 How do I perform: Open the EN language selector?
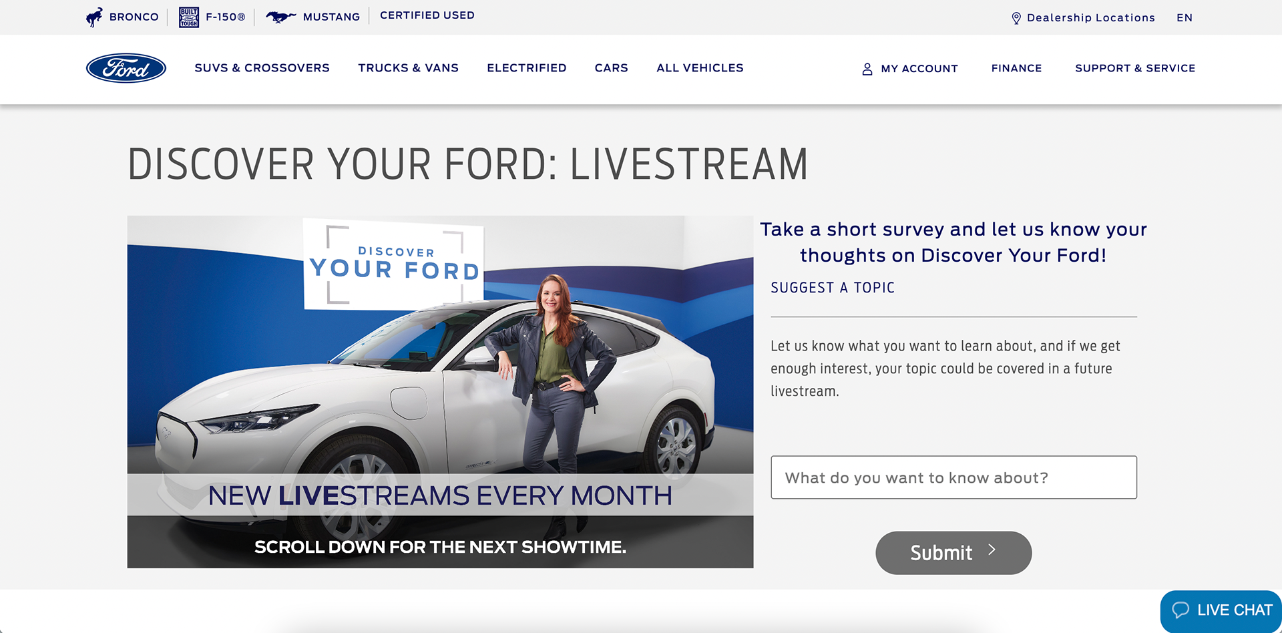click(1185, 18)
